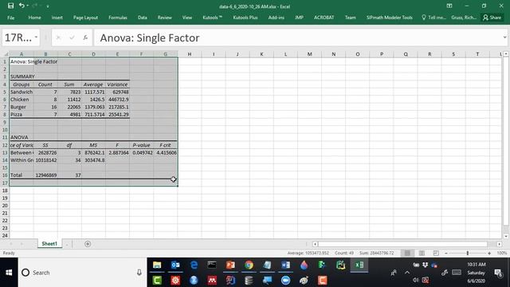This screenshot has height=287, width=510.
Task: Expand the Name Box dropdown
Action: tap(36, 37)
